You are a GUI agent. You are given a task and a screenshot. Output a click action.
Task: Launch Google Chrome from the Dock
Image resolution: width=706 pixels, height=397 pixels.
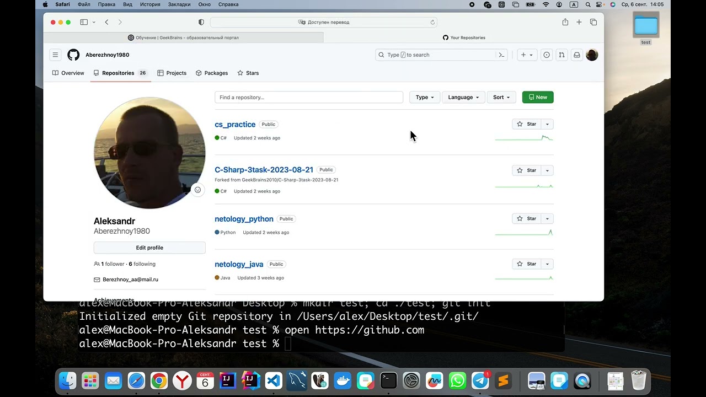click(x=159, y=380)
